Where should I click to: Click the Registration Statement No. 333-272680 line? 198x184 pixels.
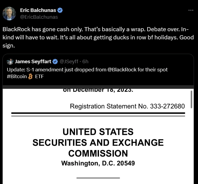(127, 106)
